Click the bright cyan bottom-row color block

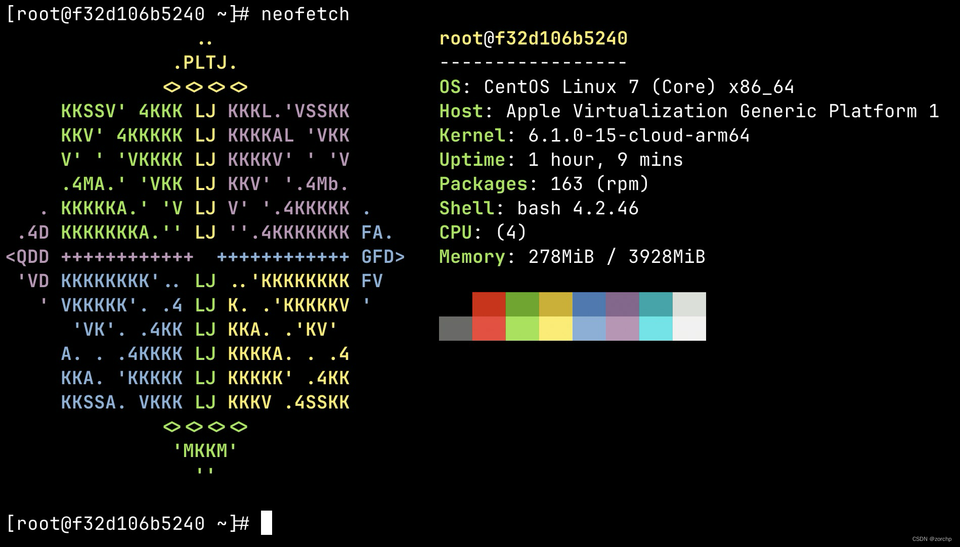(x=656, y=329)
